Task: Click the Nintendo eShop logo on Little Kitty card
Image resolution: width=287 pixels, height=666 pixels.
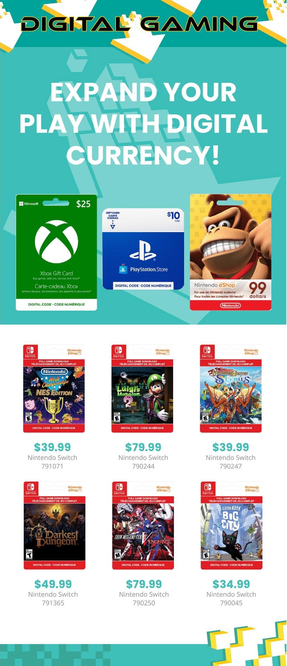Action: tap(252, 489)
